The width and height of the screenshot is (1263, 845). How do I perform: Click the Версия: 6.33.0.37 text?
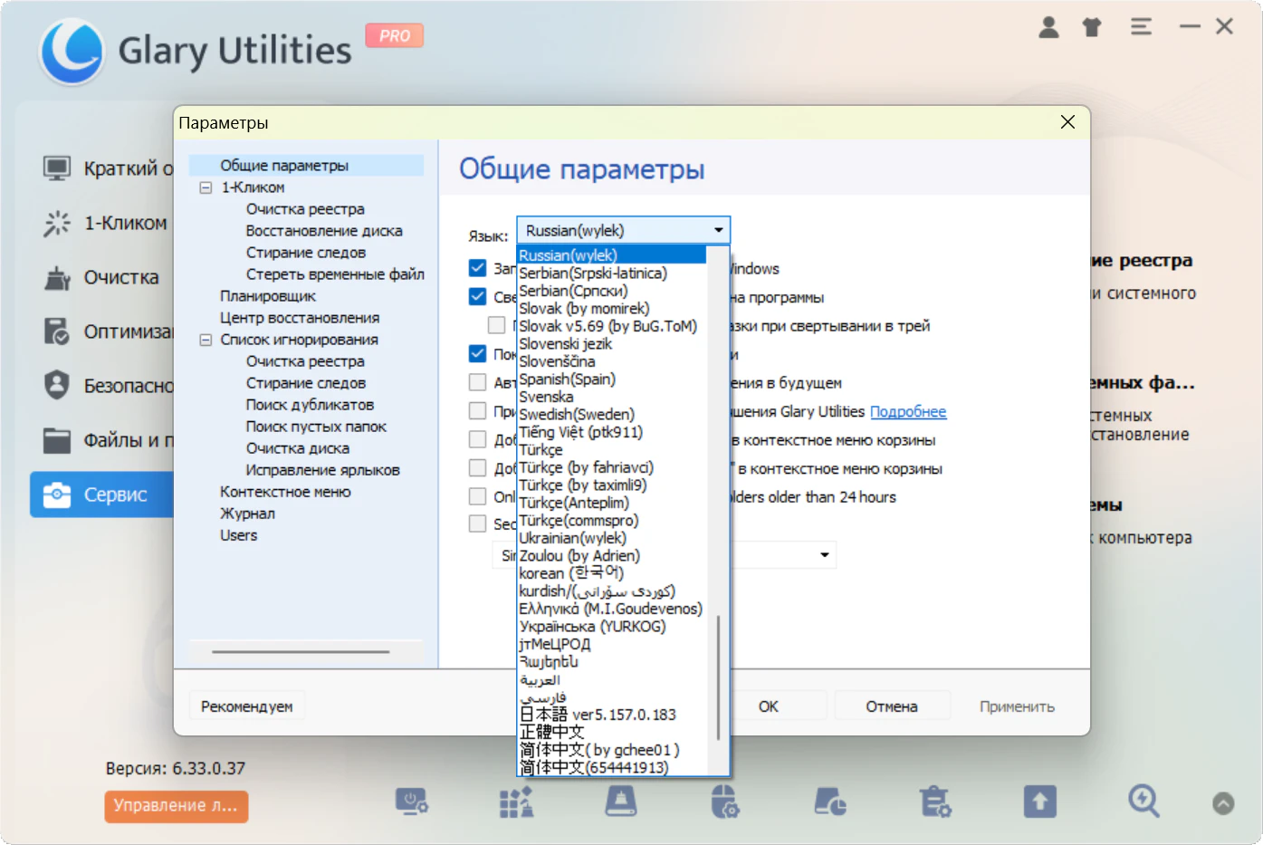click(x=176, y=768)
